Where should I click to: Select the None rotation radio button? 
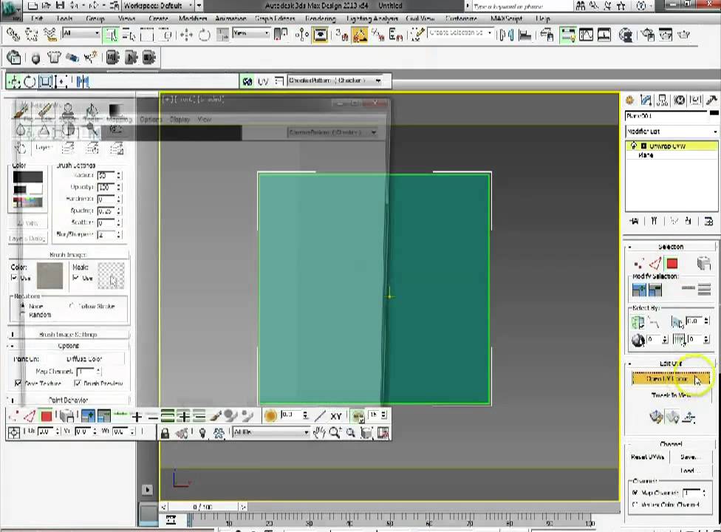22,306
